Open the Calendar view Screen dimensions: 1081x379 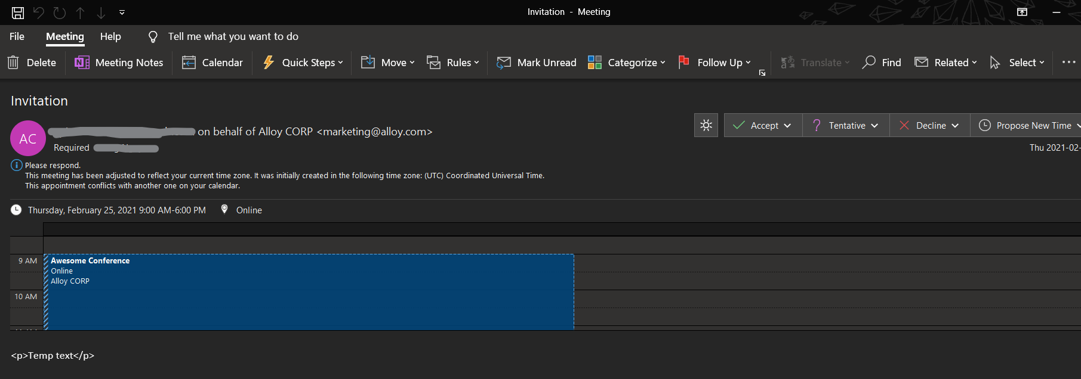click(212, 63)
